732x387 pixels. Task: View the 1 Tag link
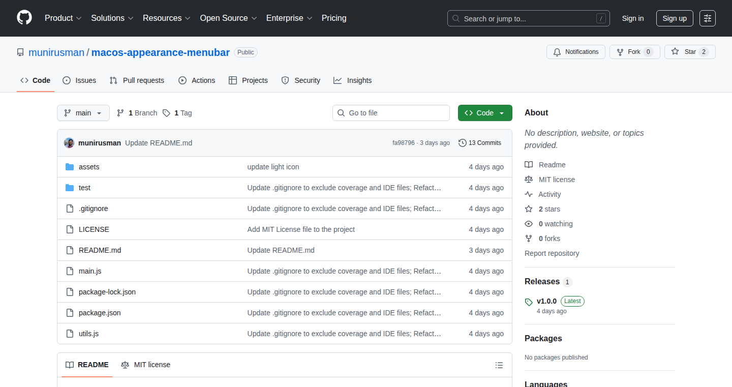(x=177, y=113)
